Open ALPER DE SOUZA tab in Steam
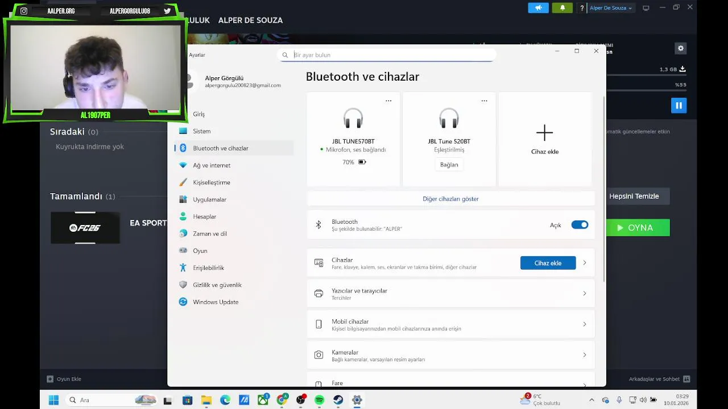The width and height of the screenshot is (728, 409). pos(250,20)
